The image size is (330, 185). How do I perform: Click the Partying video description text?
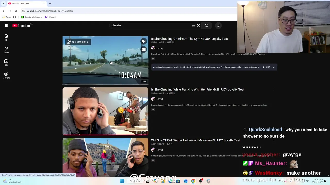(210, 105)
